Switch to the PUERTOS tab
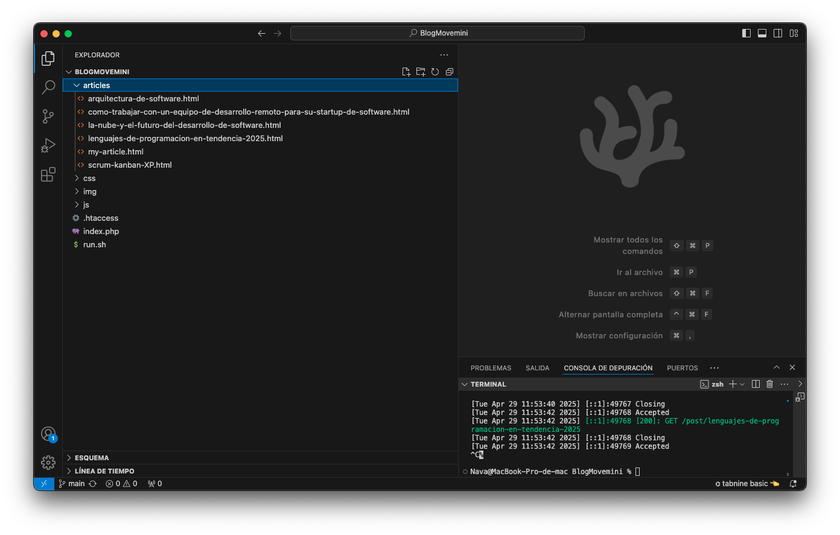Image resolution: width=840 pixels, height=535 pixels. click(x=682, y=368)
